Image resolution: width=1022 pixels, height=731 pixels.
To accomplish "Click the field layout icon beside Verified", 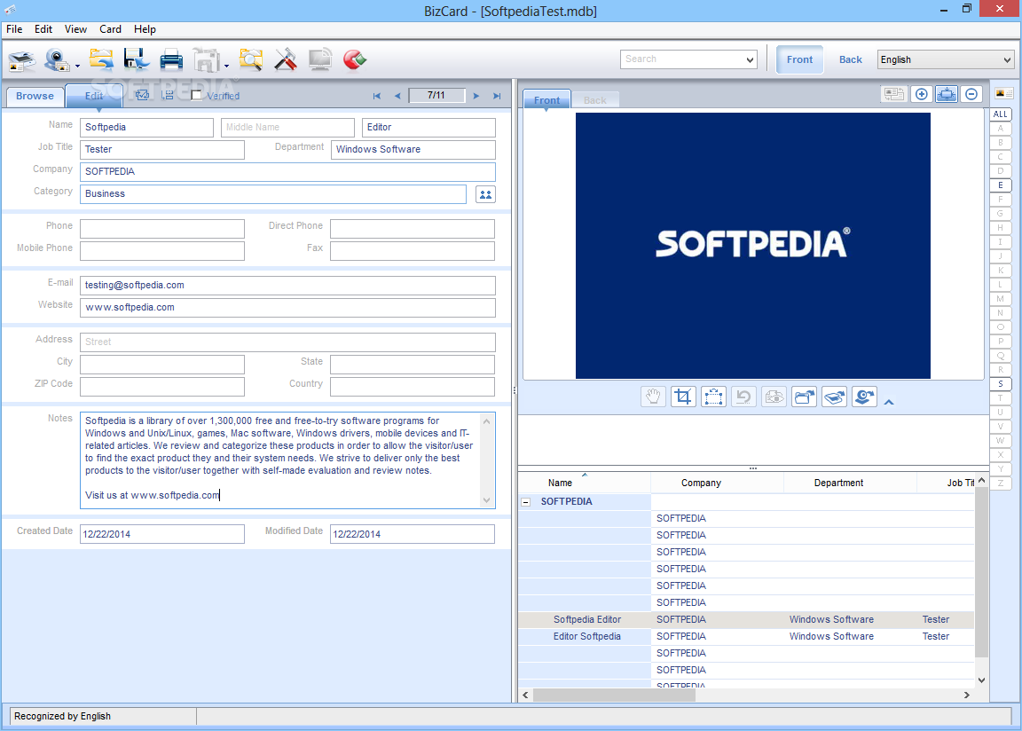I will pos(168,95).
